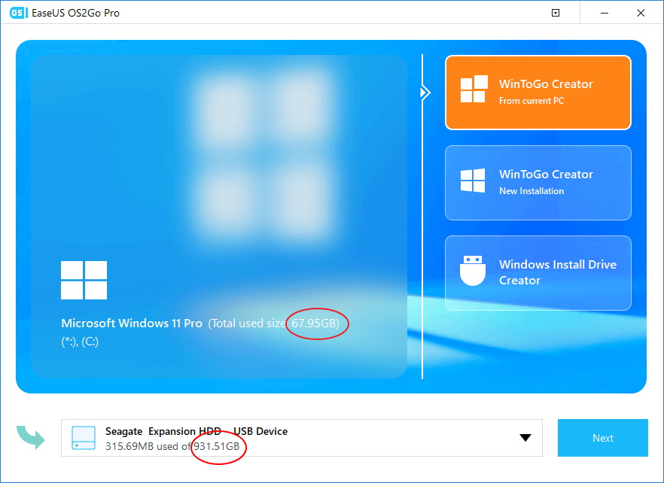Expand the white arrow between the panels
Image resolution: width=664 pixels, height=483 pixels.
[x=425, y=93]
